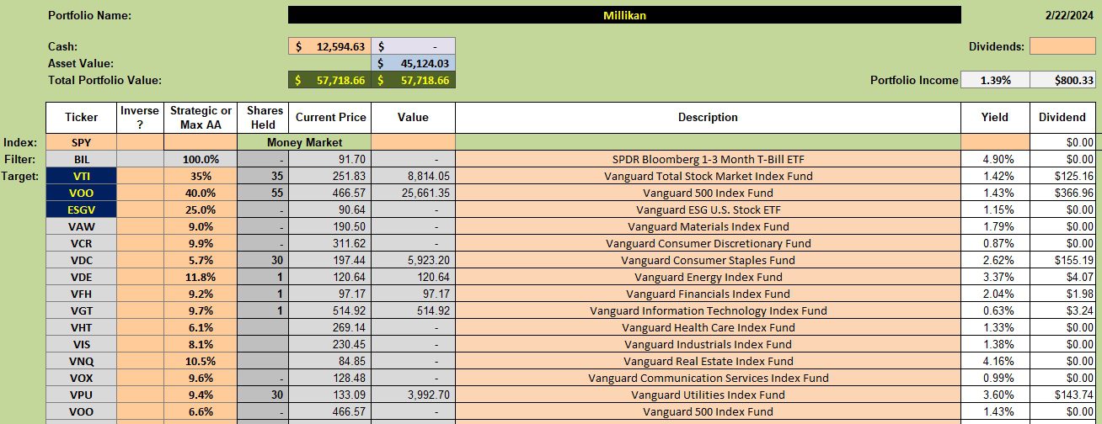Screen dimensions: 1102x424
Task: Click the VDC ticker cell
Action: pyautogui.click(x=81, y=260)
